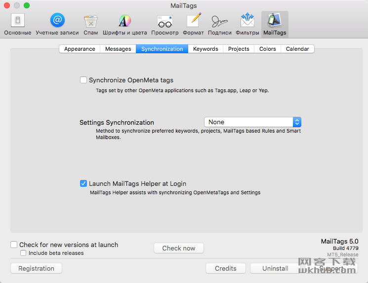The image size is (368, 283).
Task: Open the Фильтры rules preferences
Action: tap(247, 24)
